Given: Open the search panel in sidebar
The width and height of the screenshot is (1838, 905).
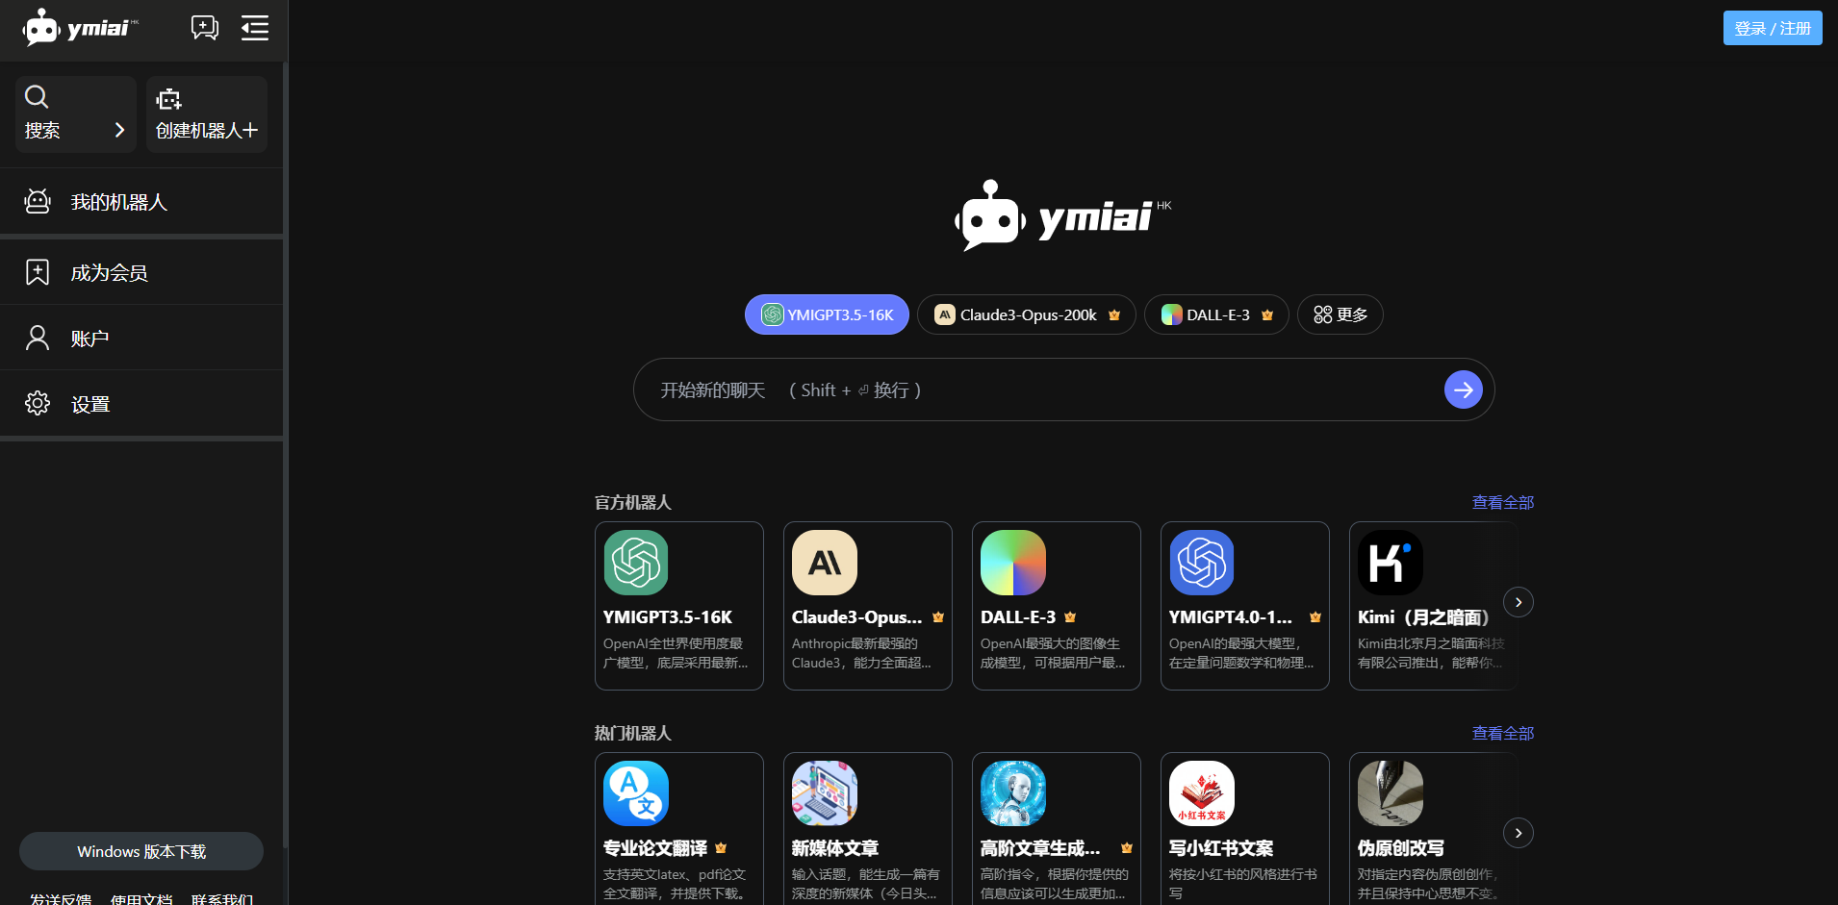Looking at the screenshot, I should (x=75, y=114).
